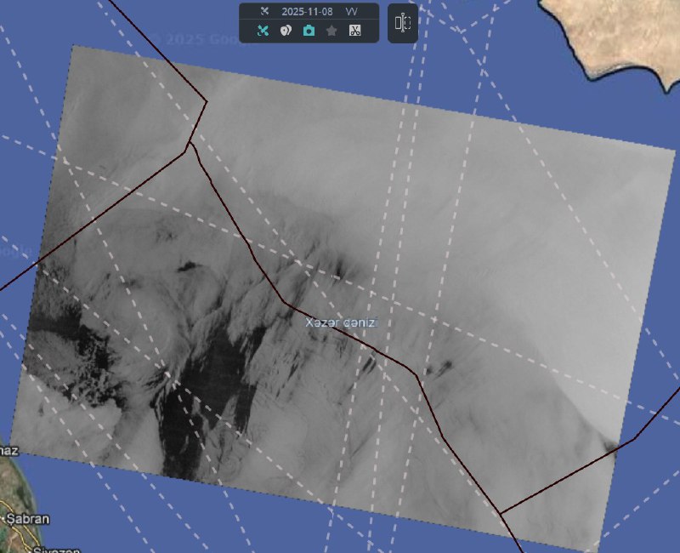
Task: Toggle the teal satellite imagery layer icon
Action: (263, 31)
